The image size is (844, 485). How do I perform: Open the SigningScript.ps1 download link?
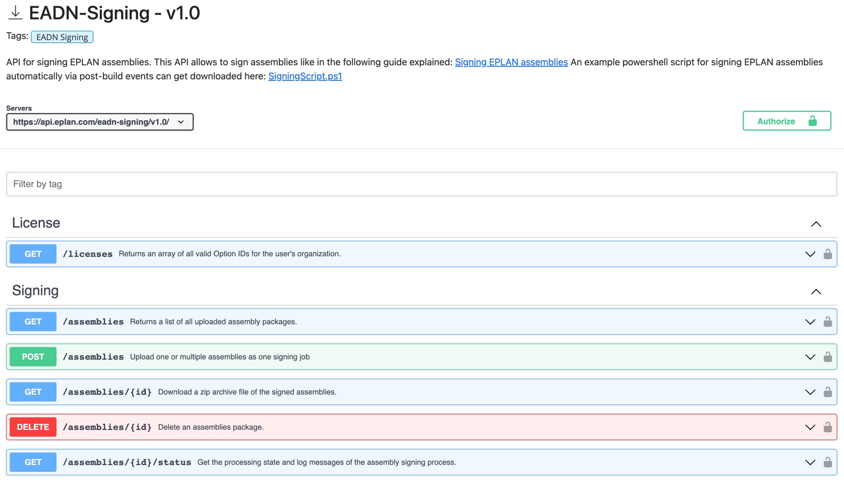305,76
